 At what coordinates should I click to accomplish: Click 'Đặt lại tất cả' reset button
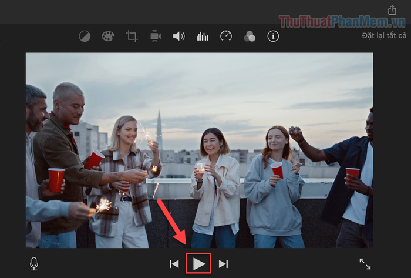384,35
